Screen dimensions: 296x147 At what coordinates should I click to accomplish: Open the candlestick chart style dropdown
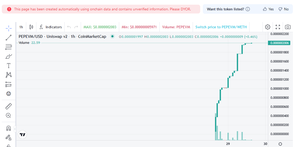31,27
